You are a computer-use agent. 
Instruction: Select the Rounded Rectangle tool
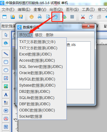(x=6, y=62)
